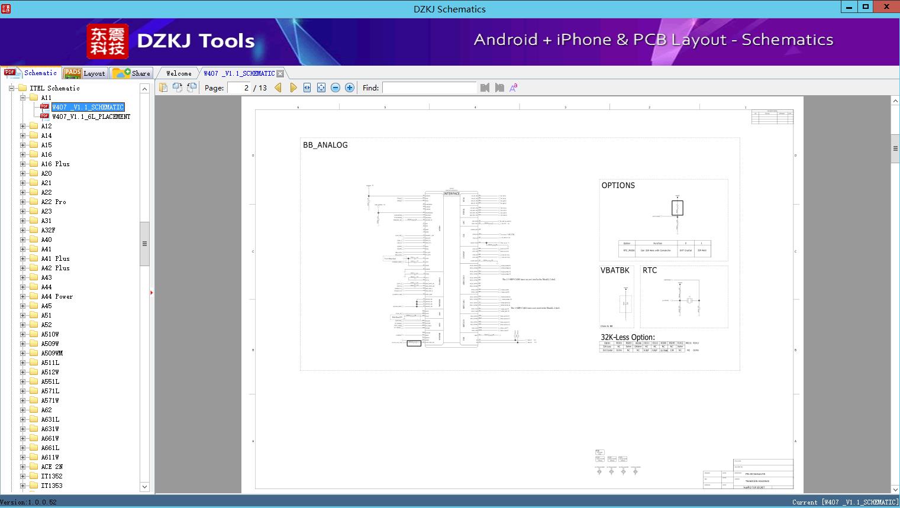The height and width of the screenshot is (508, 900).
Task: Zoom in with the plus icon
Action: pyautogui.click(x=350, y=88)
